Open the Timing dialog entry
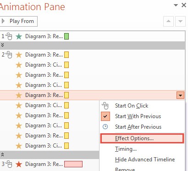This screenshot has width=188, height=171. [x=126, y=149]
